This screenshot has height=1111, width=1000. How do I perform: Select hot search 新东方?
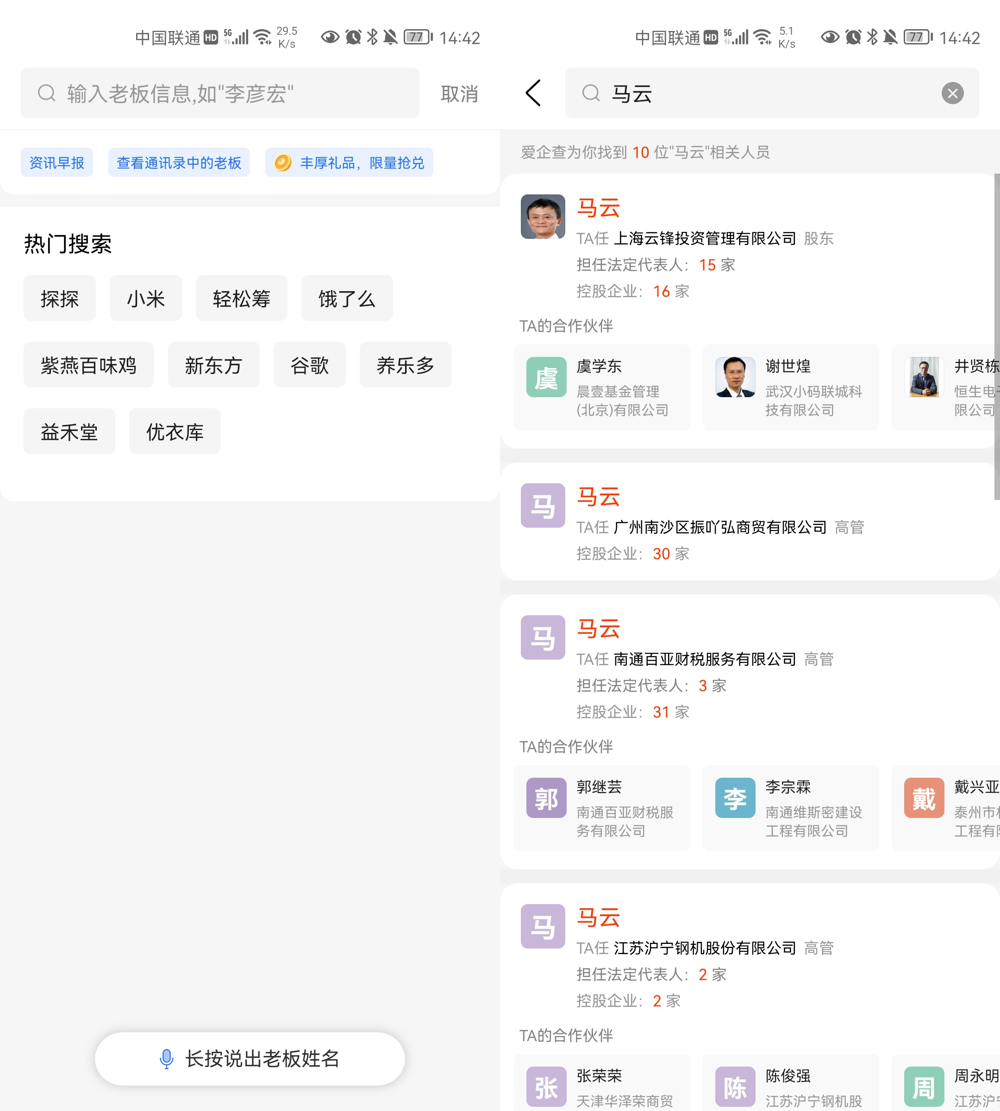[x=213, y=365]
